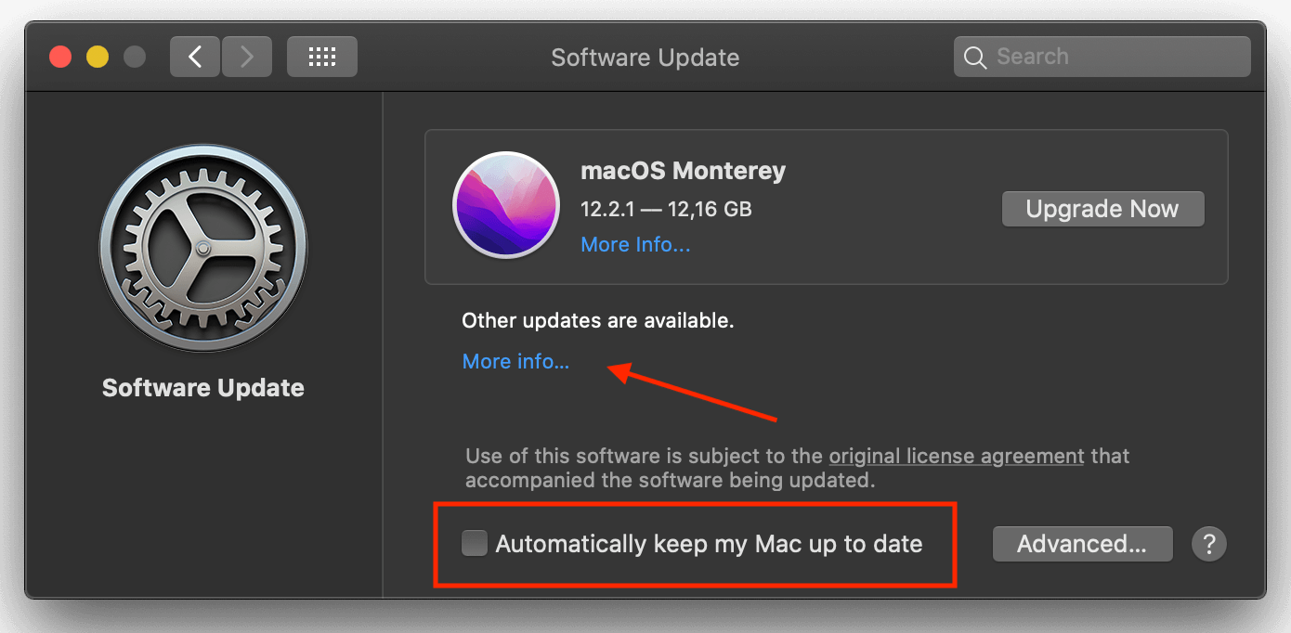
Task: Start the upgrade with Upgrade Now
Action: click(1102, 209)
